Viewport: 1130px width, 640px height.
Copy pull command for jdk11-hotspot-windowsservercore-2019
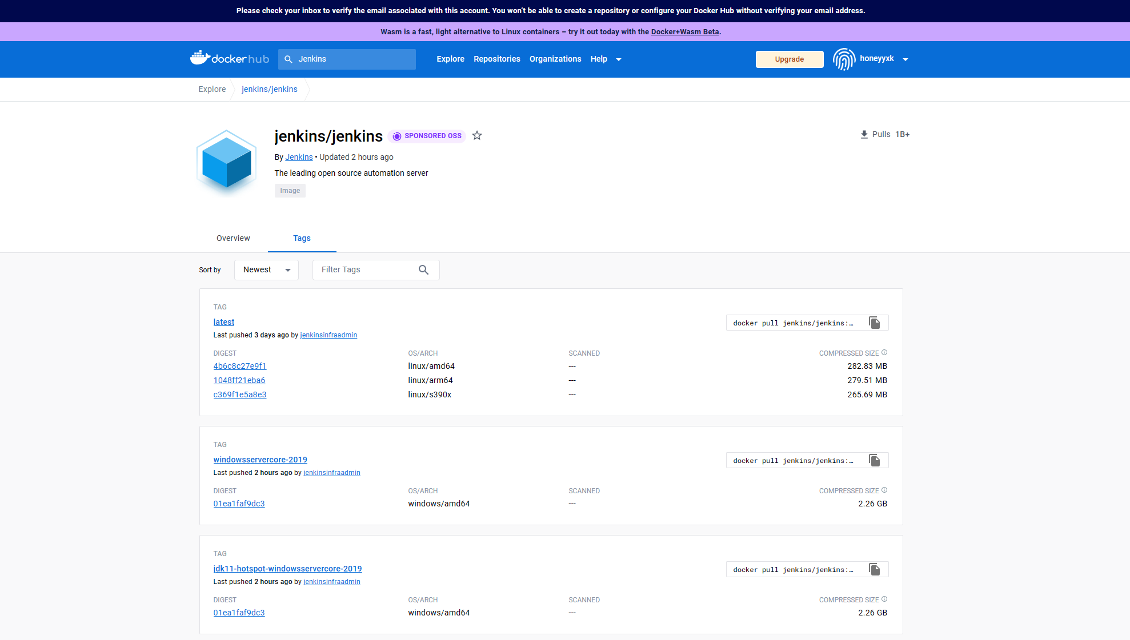875,569
